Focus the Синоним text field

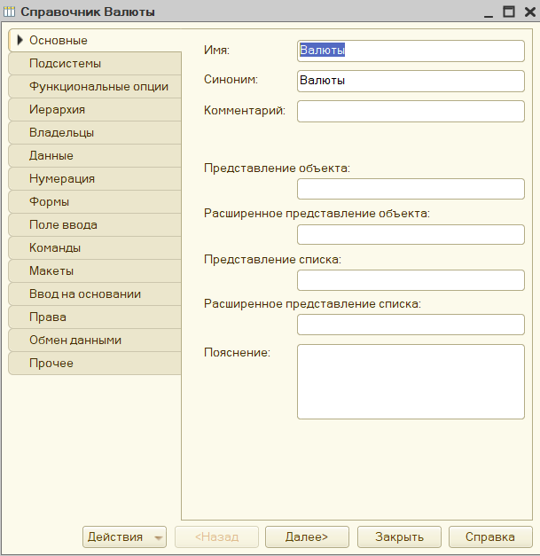(411, 81)
